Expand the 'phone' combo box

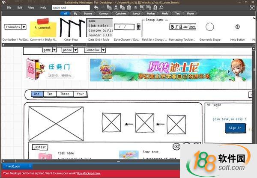[70, 50]
